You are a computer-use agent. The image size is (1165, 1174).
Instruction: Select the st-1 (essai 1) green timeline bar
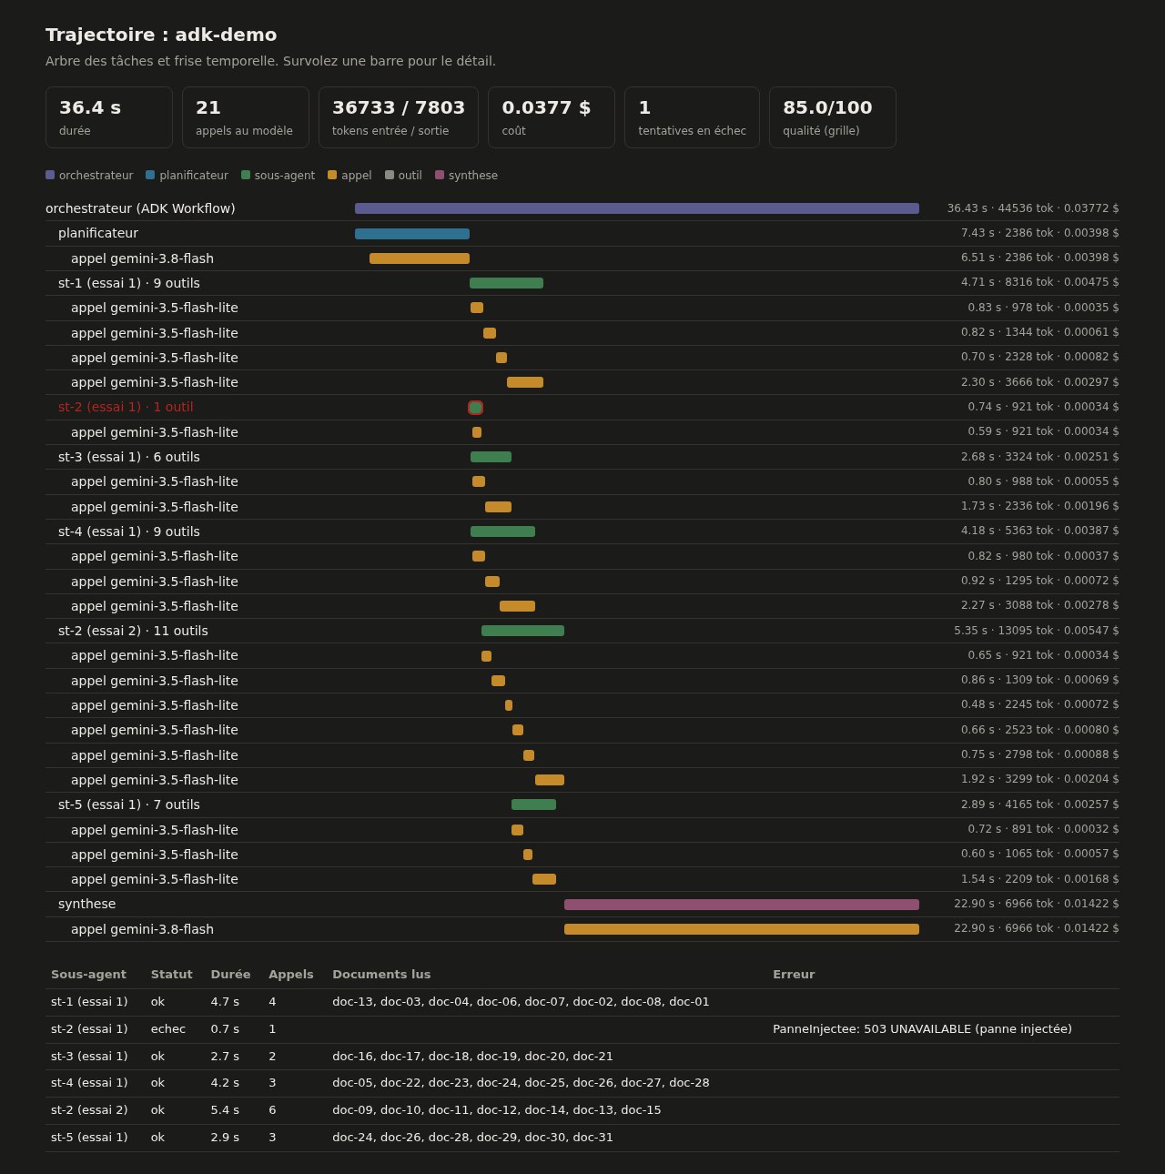pyautogui.click(x=506, y=283)
